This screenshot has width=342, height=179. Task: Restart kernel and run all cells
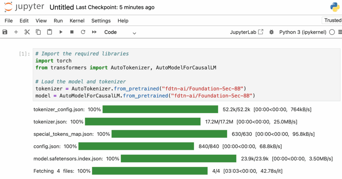coord(94,32)
